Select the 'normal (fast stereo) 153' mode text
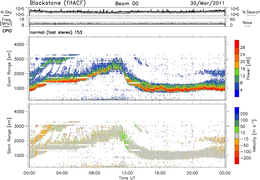 pyautogui.click(x=56, y=32)
